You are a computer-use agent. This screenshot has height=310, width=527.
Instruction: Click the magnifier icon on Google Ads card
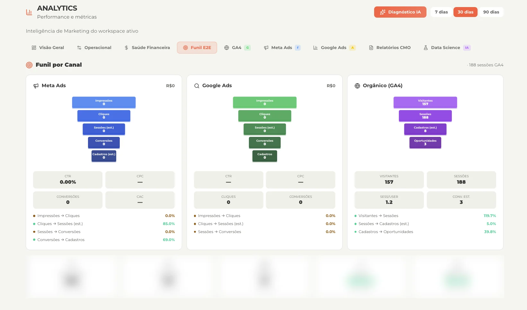click(x=197, y=86)
